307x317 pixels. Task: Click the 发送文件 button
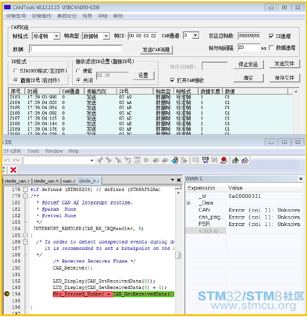click(x=284, y=63)
